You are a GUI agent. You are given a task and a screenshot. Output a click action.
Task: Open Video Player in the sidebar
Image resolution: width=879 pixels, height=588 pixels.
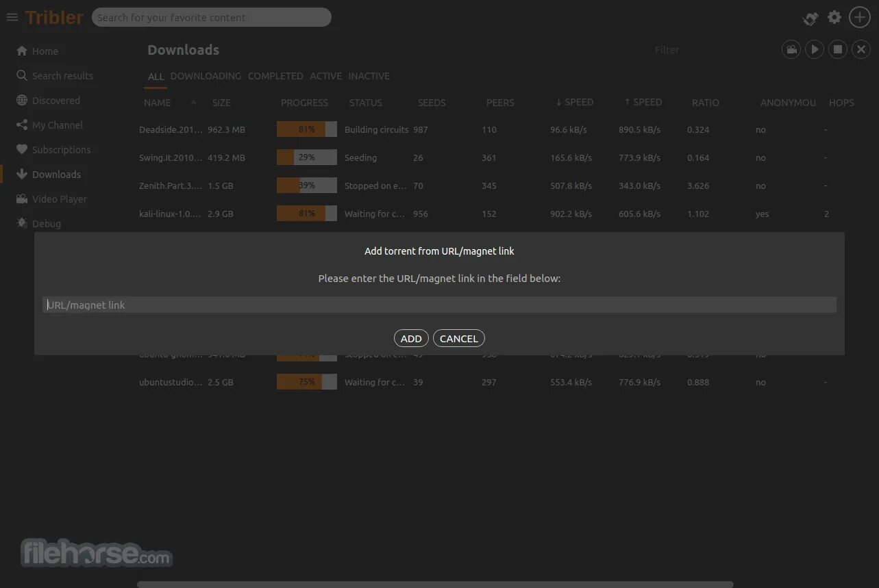[60, 199]
